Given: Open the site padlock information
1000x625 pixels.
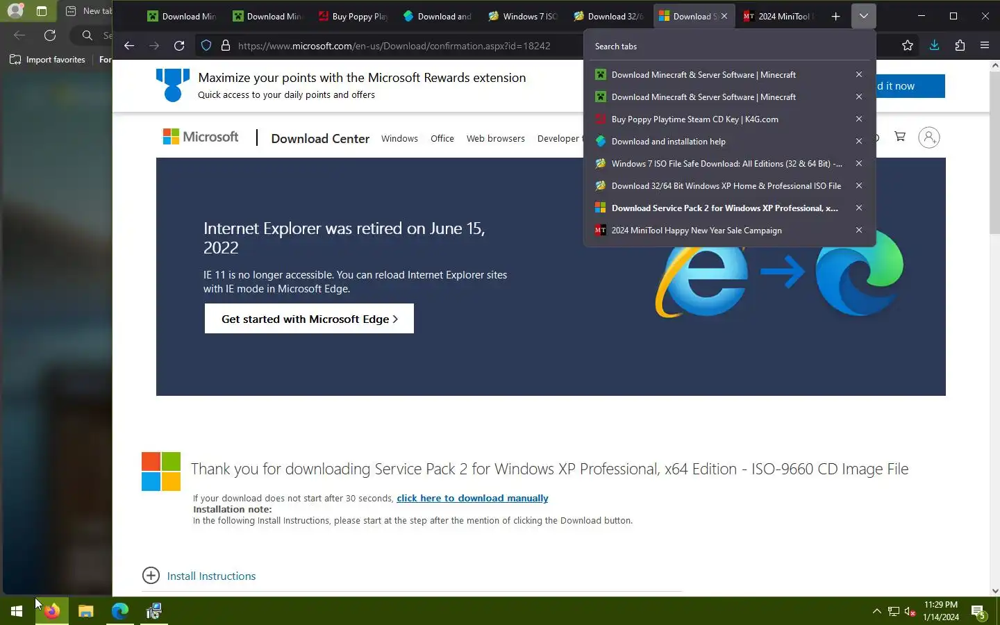Looking at the screenshot, I should 225,46.
